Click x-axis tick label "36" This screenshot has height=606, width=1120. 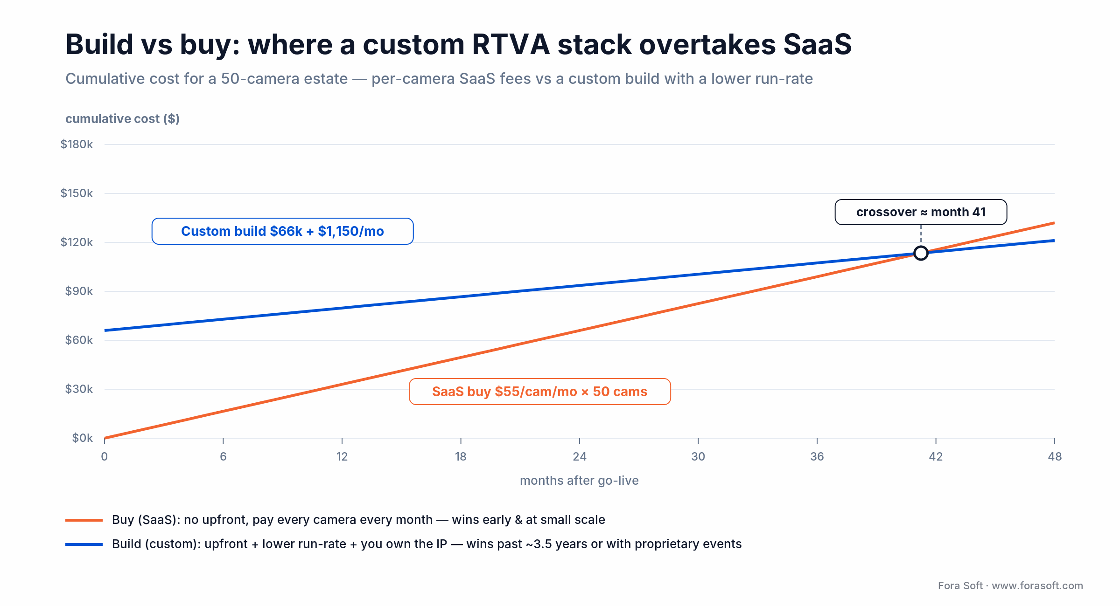817,457
